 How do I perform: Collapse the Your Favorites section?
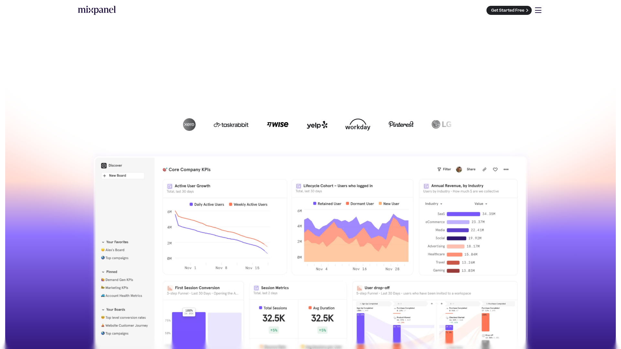103,242
